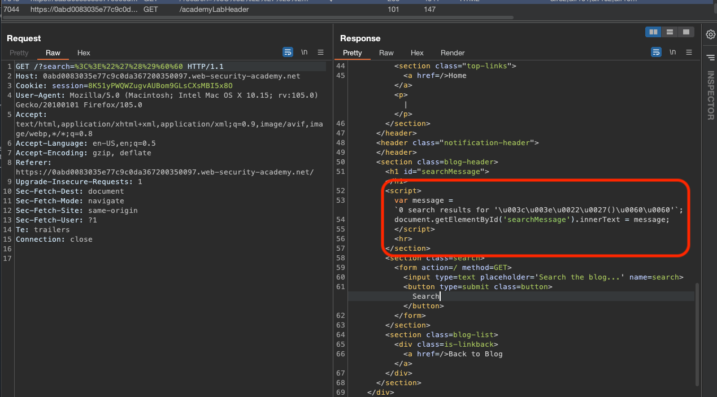
Task: Open the Render tab in Response
Action: [453, 53]
